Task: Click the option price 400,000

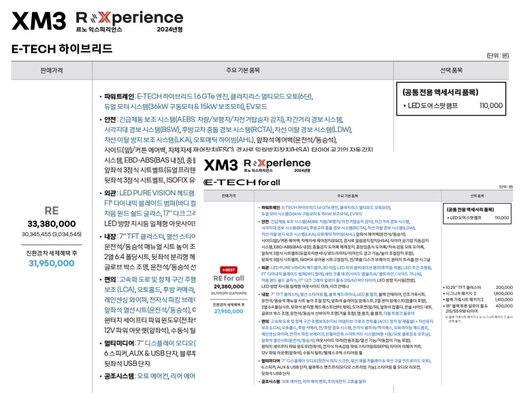Action: click(504, 306)
